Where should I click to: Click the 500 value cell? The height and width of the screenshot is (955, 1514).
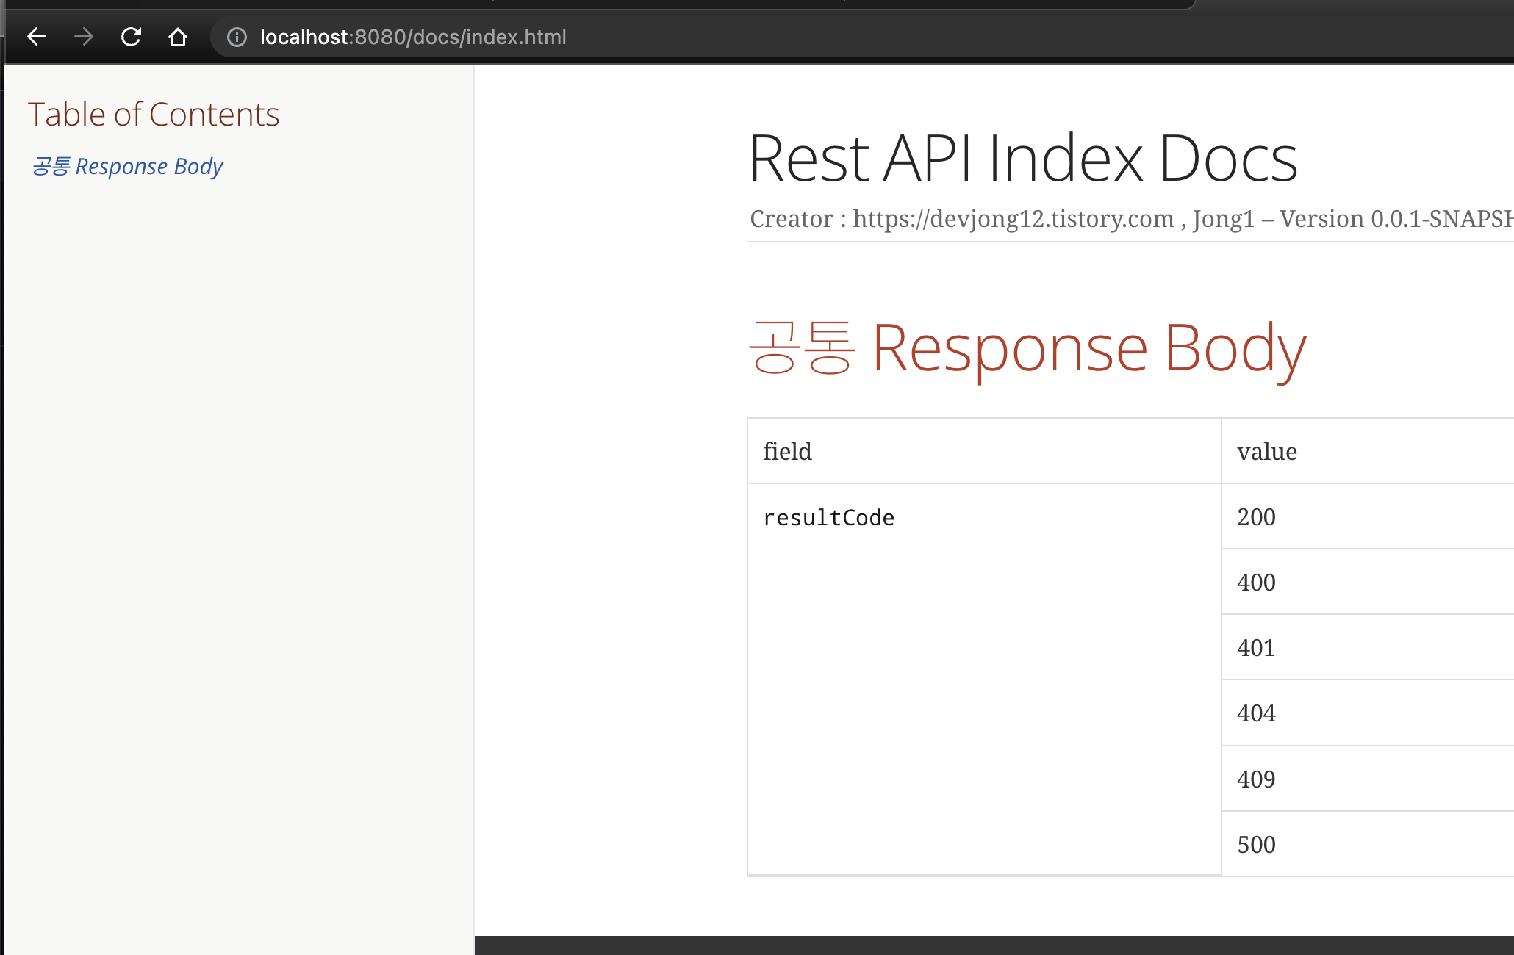coord(1257,845)
